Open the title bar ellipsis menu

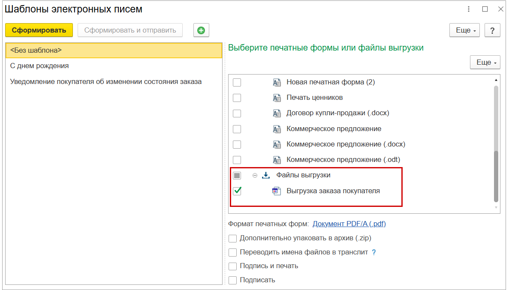pos(468,9)
